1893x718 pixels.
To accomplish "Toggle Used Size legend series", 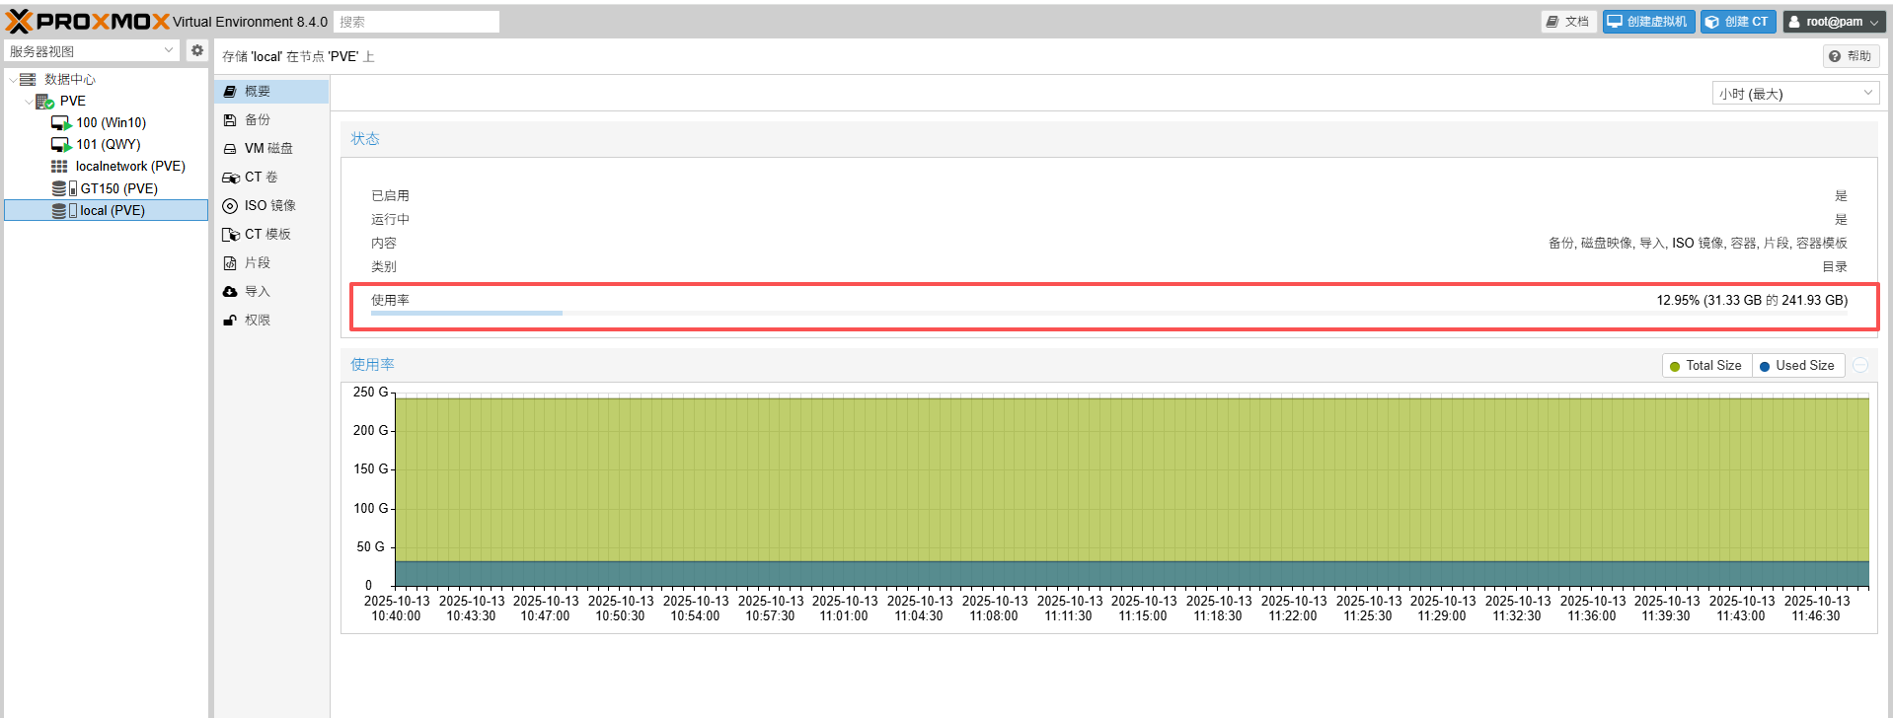I will point(1797,366).
